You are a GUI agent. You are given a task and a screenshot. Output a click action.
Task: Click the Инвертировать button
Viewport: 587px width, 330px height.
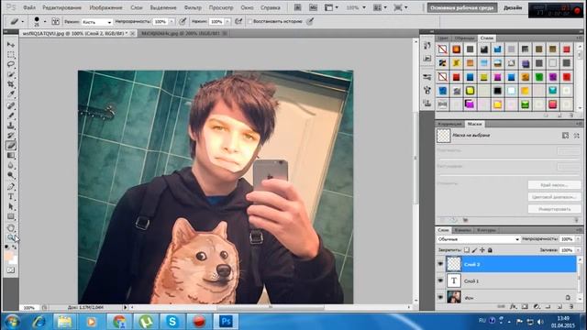point(554,209)
